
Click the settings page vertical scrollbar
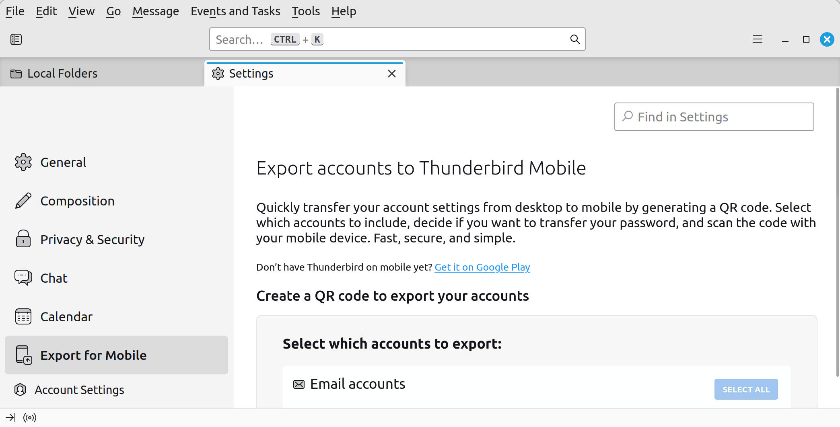click(x=838, y=232)
